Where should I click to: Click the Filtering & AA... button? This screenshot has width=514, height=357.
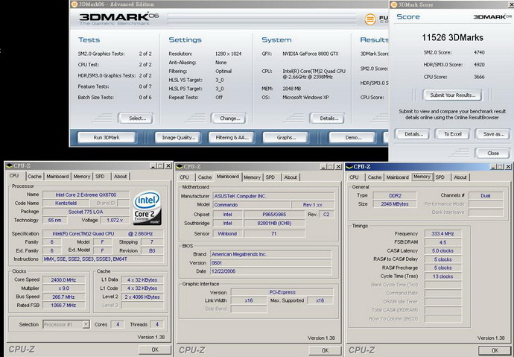[x=233, y=137]
